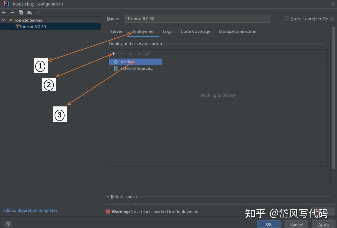337x228 pixels.
Task: Switch to the Code Coverage tab
Action: pyautogui.click(x=195, y=31)
